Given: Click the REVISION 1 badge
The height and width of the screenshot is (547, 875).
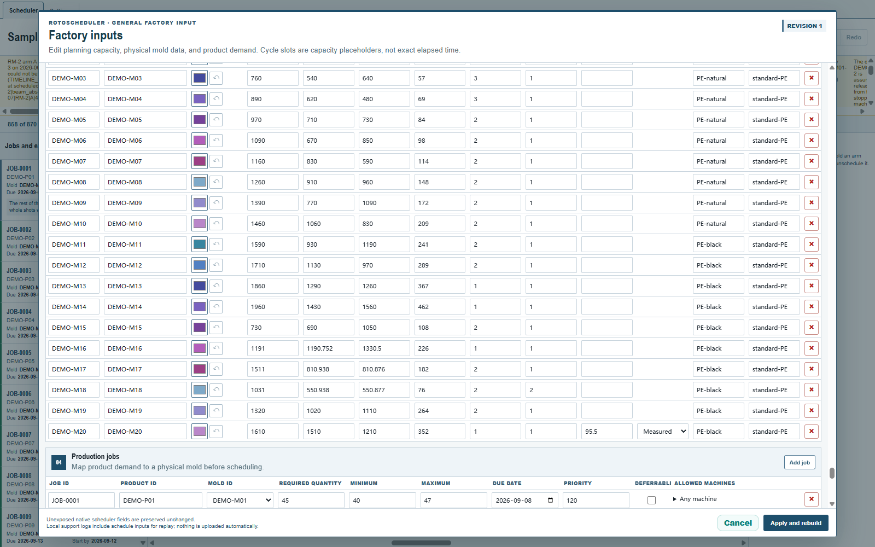Looking at the screenshot, I should point(804,26).
